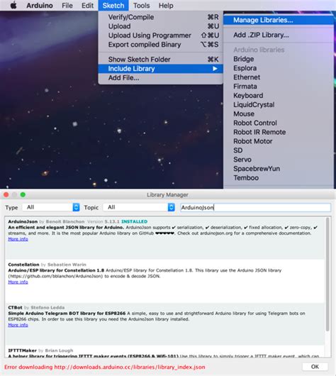
Task: Open the Type dropdown selector
Action: point(51,207)
